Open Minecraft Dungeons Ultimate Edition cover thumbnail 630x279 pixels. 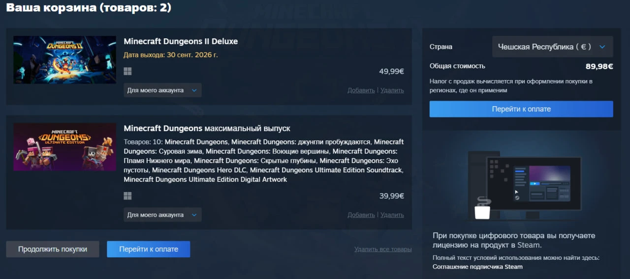pos(64,147)
